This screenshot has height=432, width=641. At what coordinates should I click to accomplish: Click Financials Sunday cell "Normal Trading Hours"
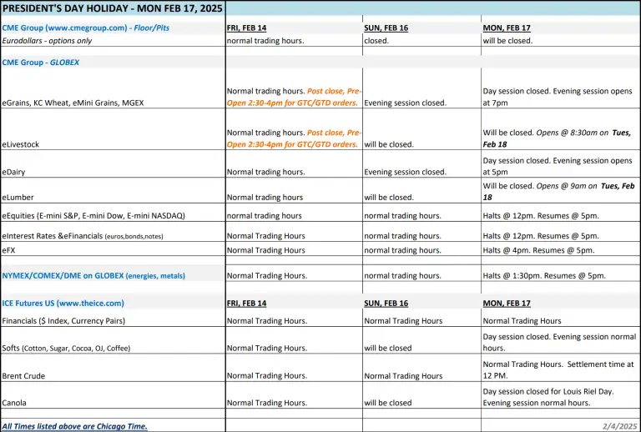[x=403, y=321]
